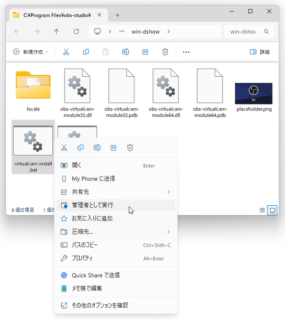Click the win-dshow search box
The width and height of the screenshot is (285, 320).
[x=249, y=31]
